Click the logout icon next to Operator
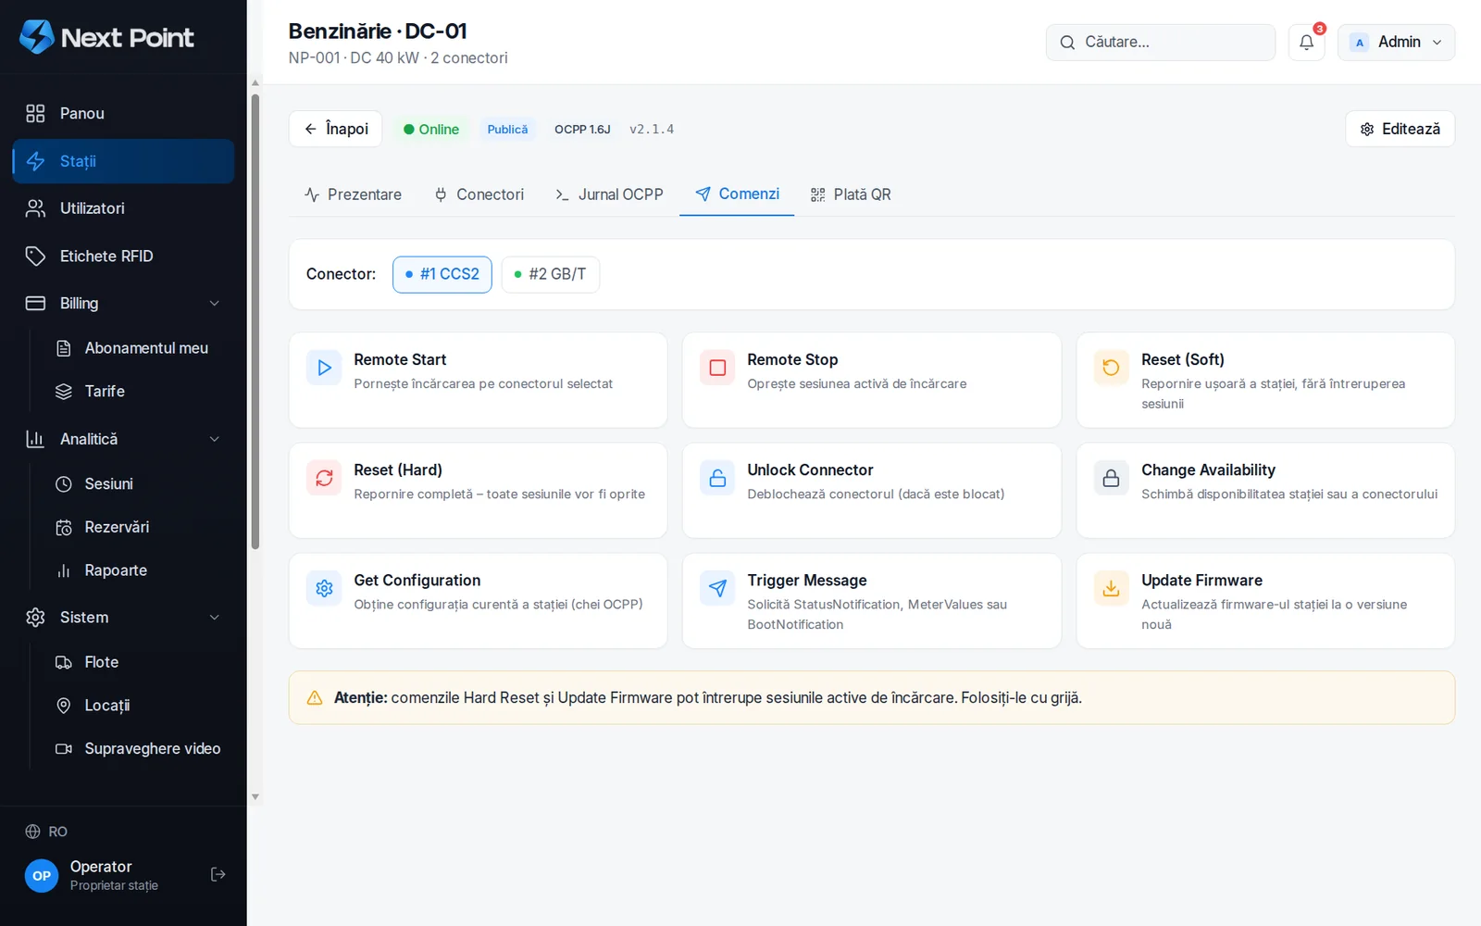 (218, 874)
